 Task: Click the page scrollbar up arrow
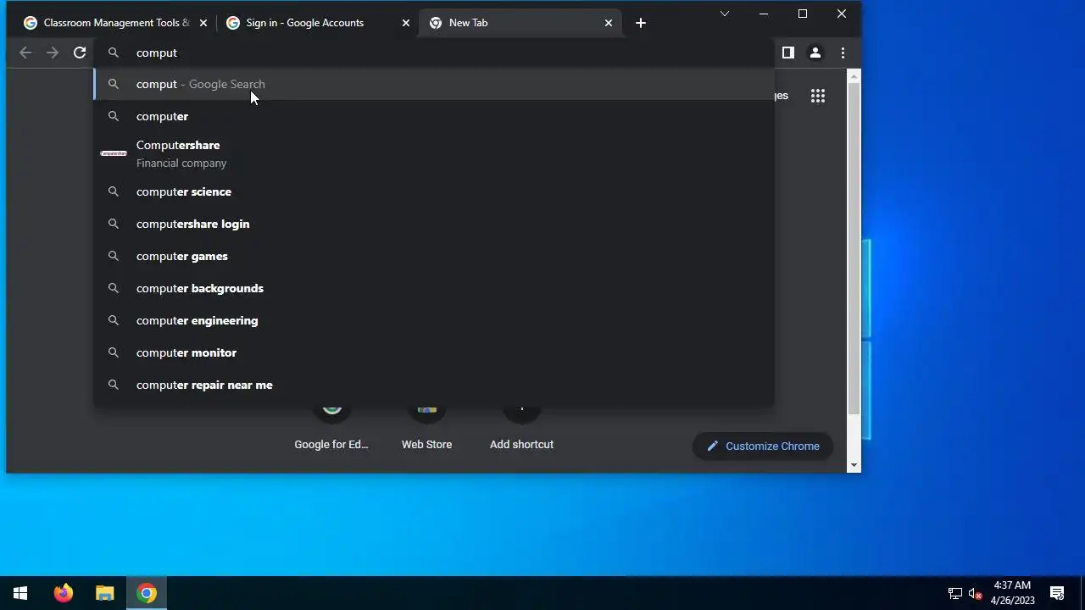(x=854, y=77)
